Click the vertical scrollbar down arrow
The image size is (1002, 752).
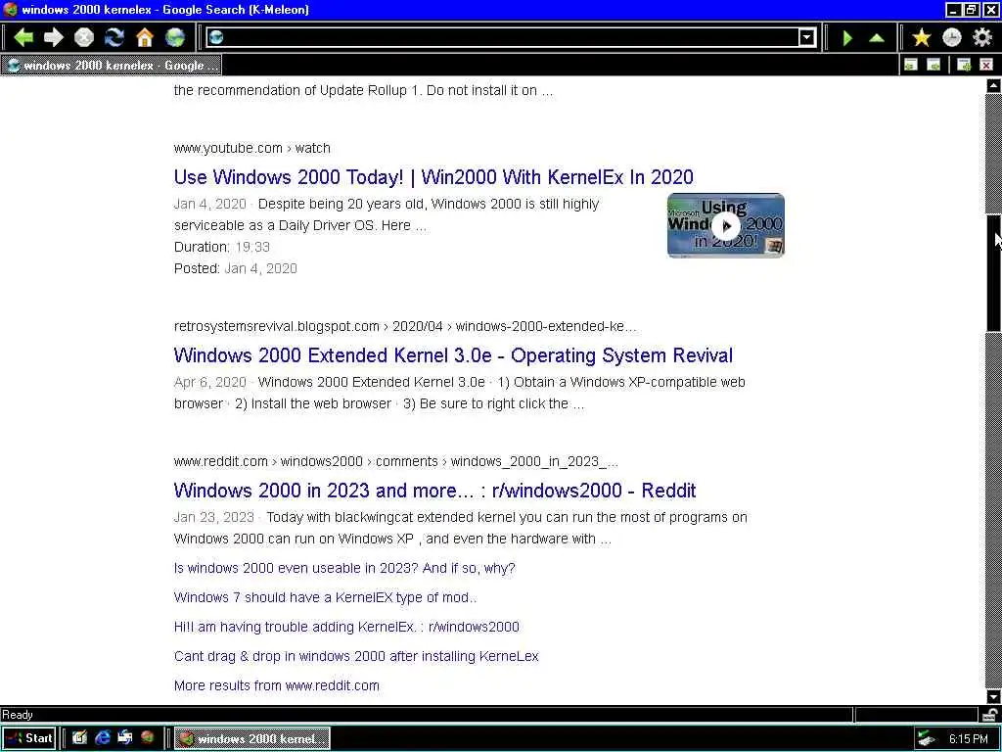click(x=993, y=696)
